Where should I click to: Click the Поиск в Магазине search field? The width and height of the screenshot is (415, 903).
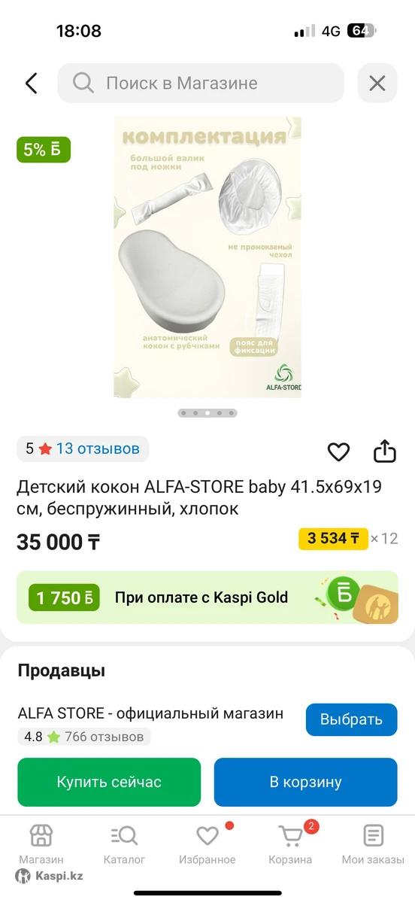point(201,83)
